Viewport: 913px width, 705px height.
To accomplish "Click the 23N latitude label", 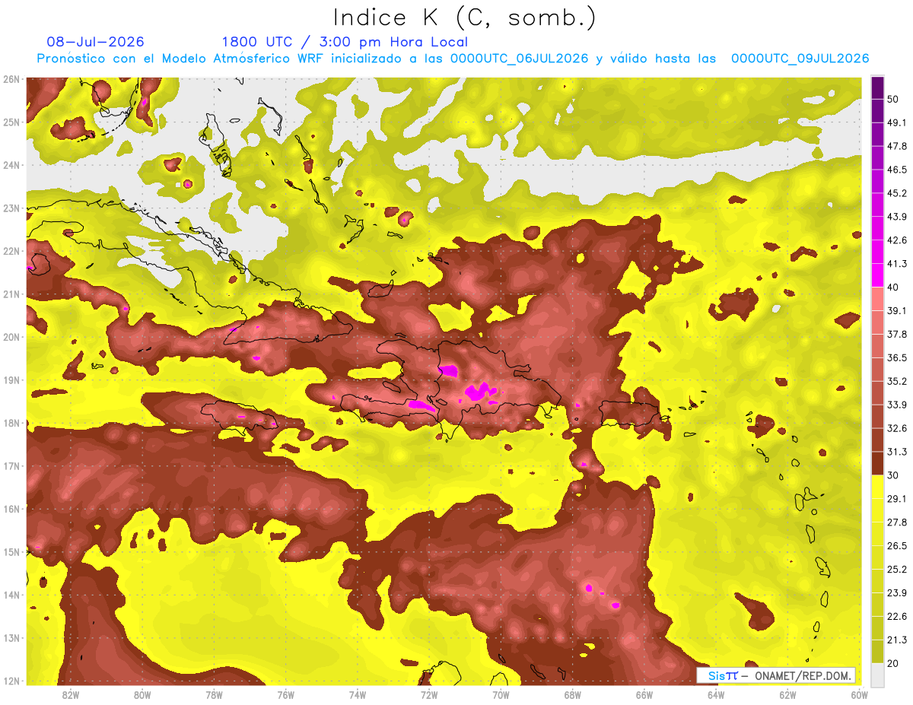I will [11, 208].
